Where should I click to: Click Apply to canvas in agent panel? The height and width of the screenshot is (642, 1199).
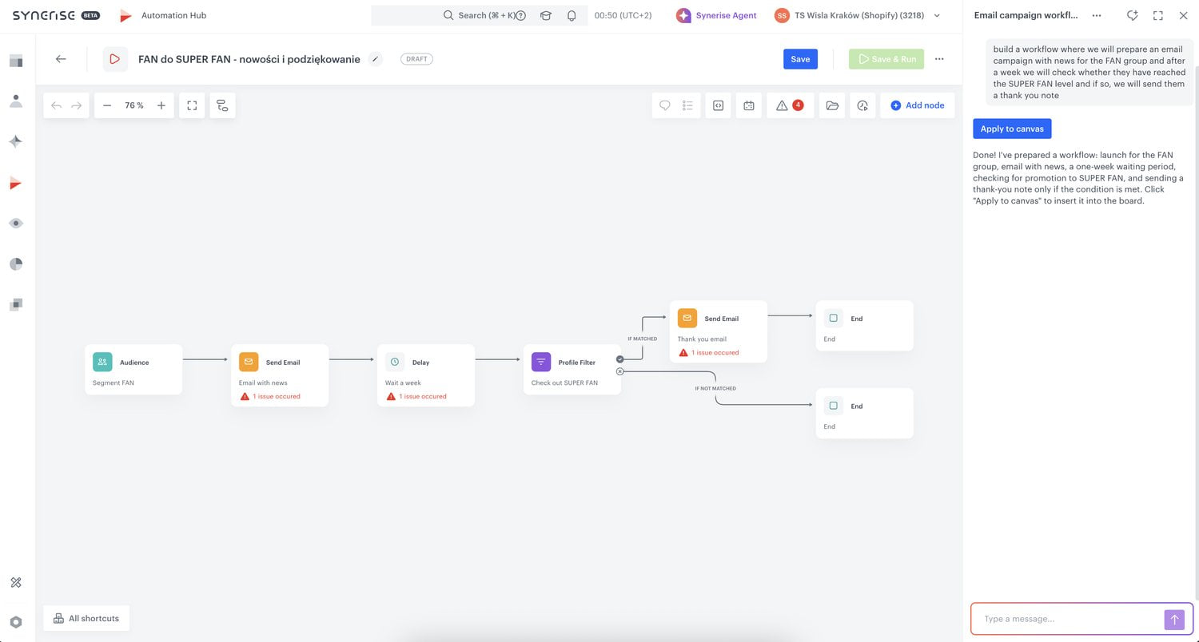click(x=1012, y=129)
